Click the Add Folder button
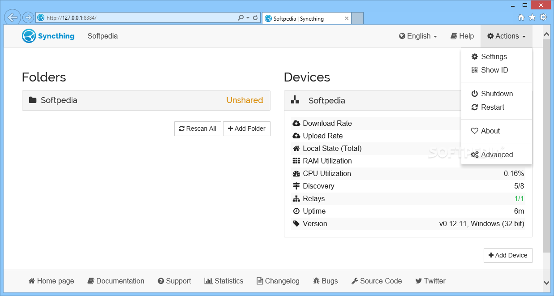This screenshot has width=554, height=296. point(246,129)
